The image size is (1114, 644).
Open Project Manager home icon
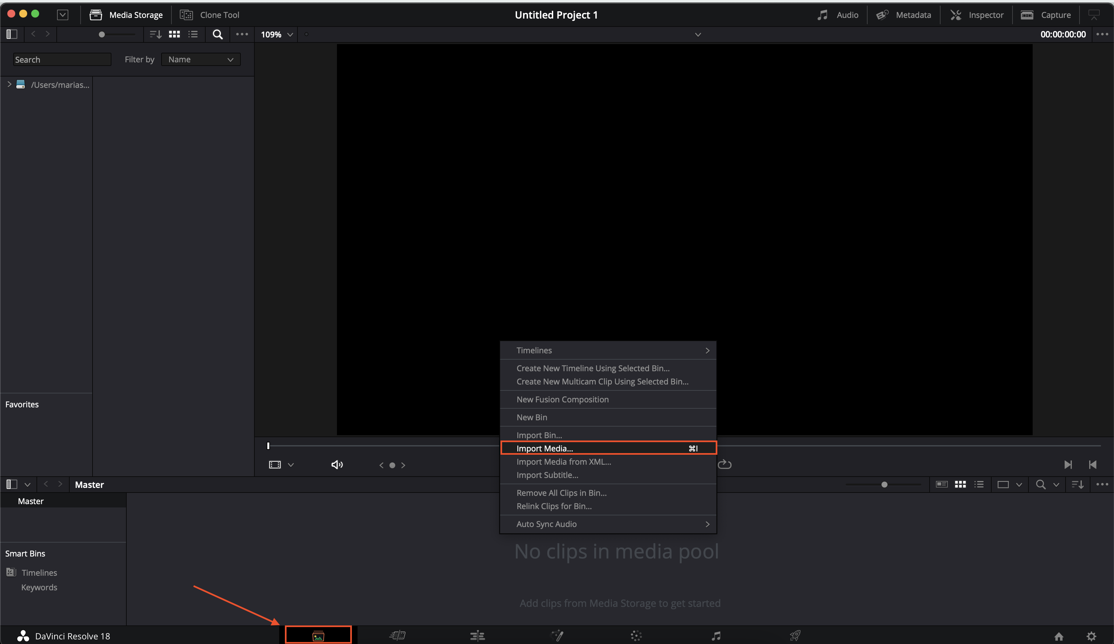tap(1059, 636)
